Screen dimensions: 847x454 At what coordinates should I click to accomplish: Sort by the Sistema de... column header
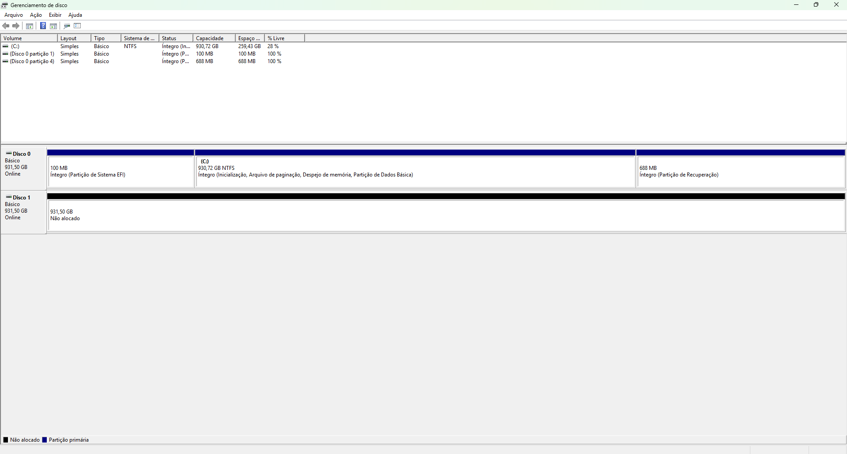point(140,38)
